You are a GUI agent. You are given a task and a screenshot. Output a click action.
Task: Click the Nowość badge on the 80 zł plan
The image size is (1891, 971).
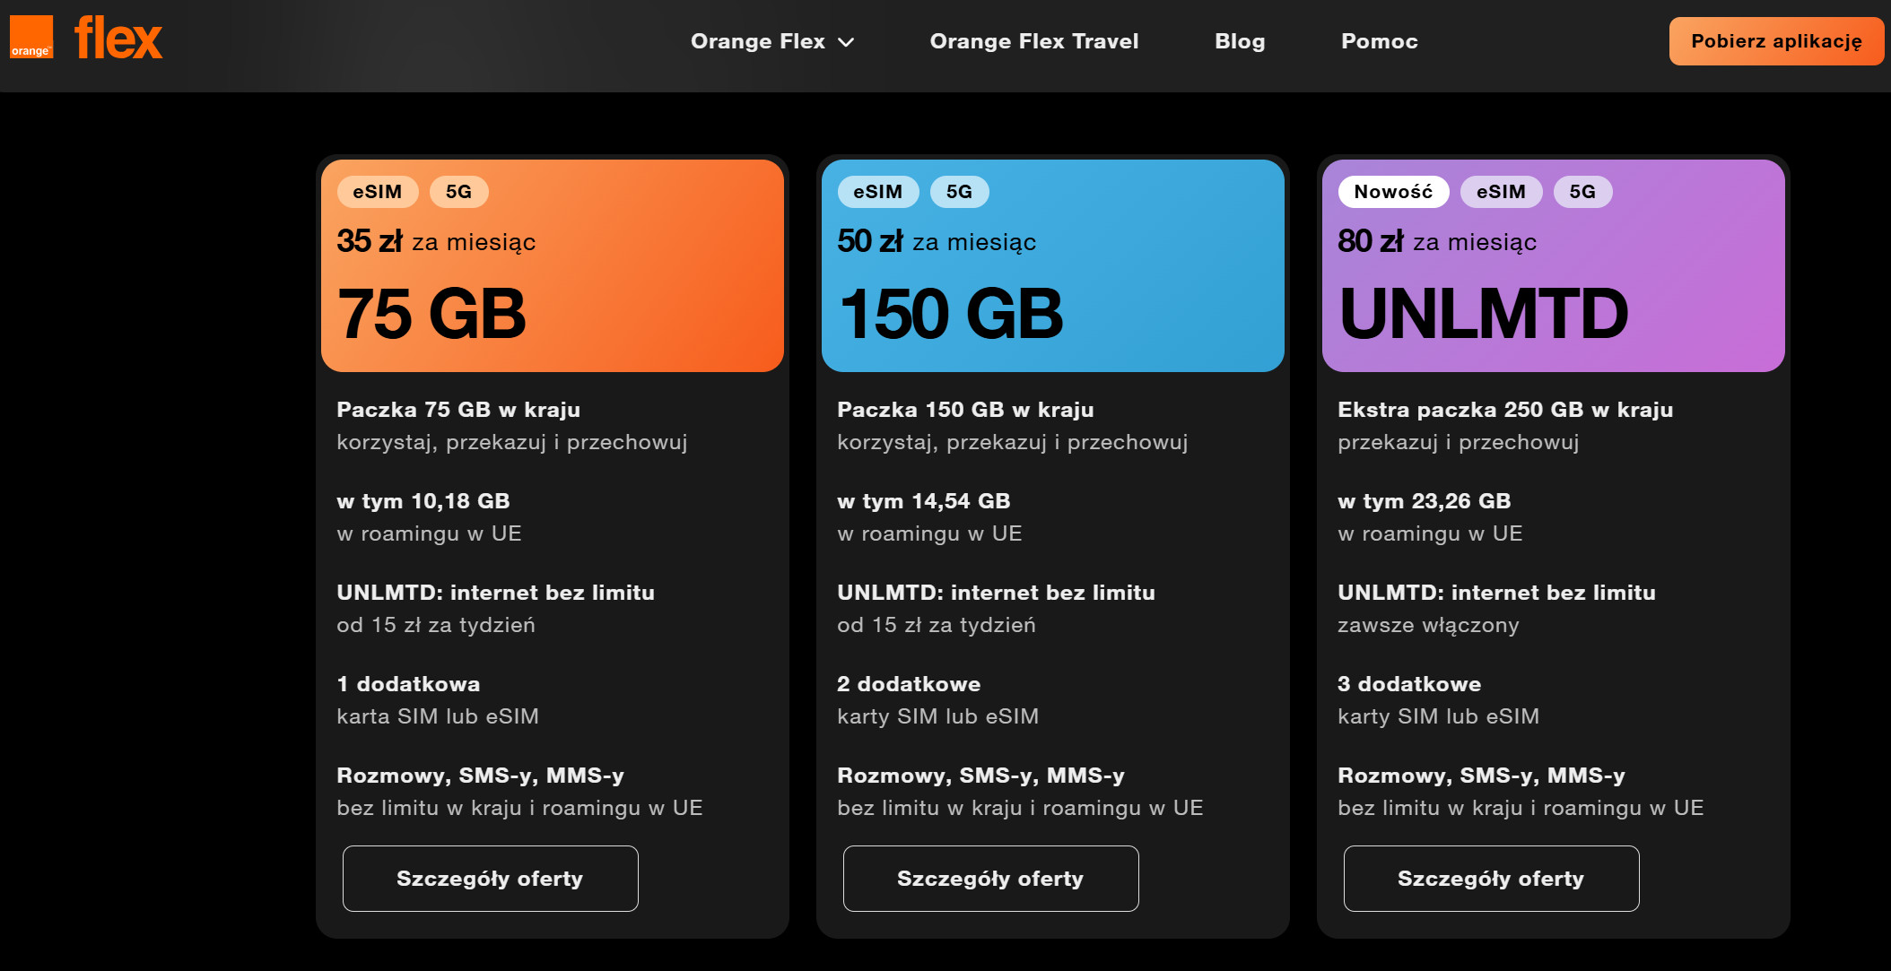click(x=1393, y=192)
